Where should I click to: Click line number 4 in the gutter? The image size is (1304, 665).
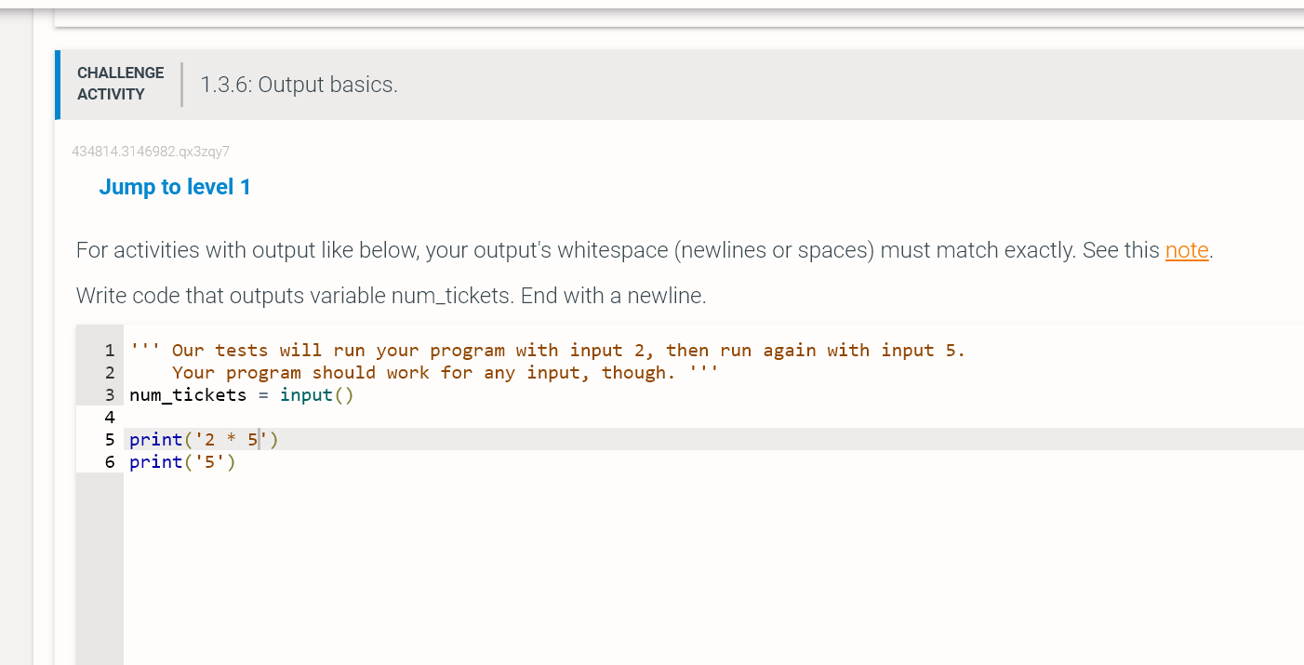pos(109,417)
